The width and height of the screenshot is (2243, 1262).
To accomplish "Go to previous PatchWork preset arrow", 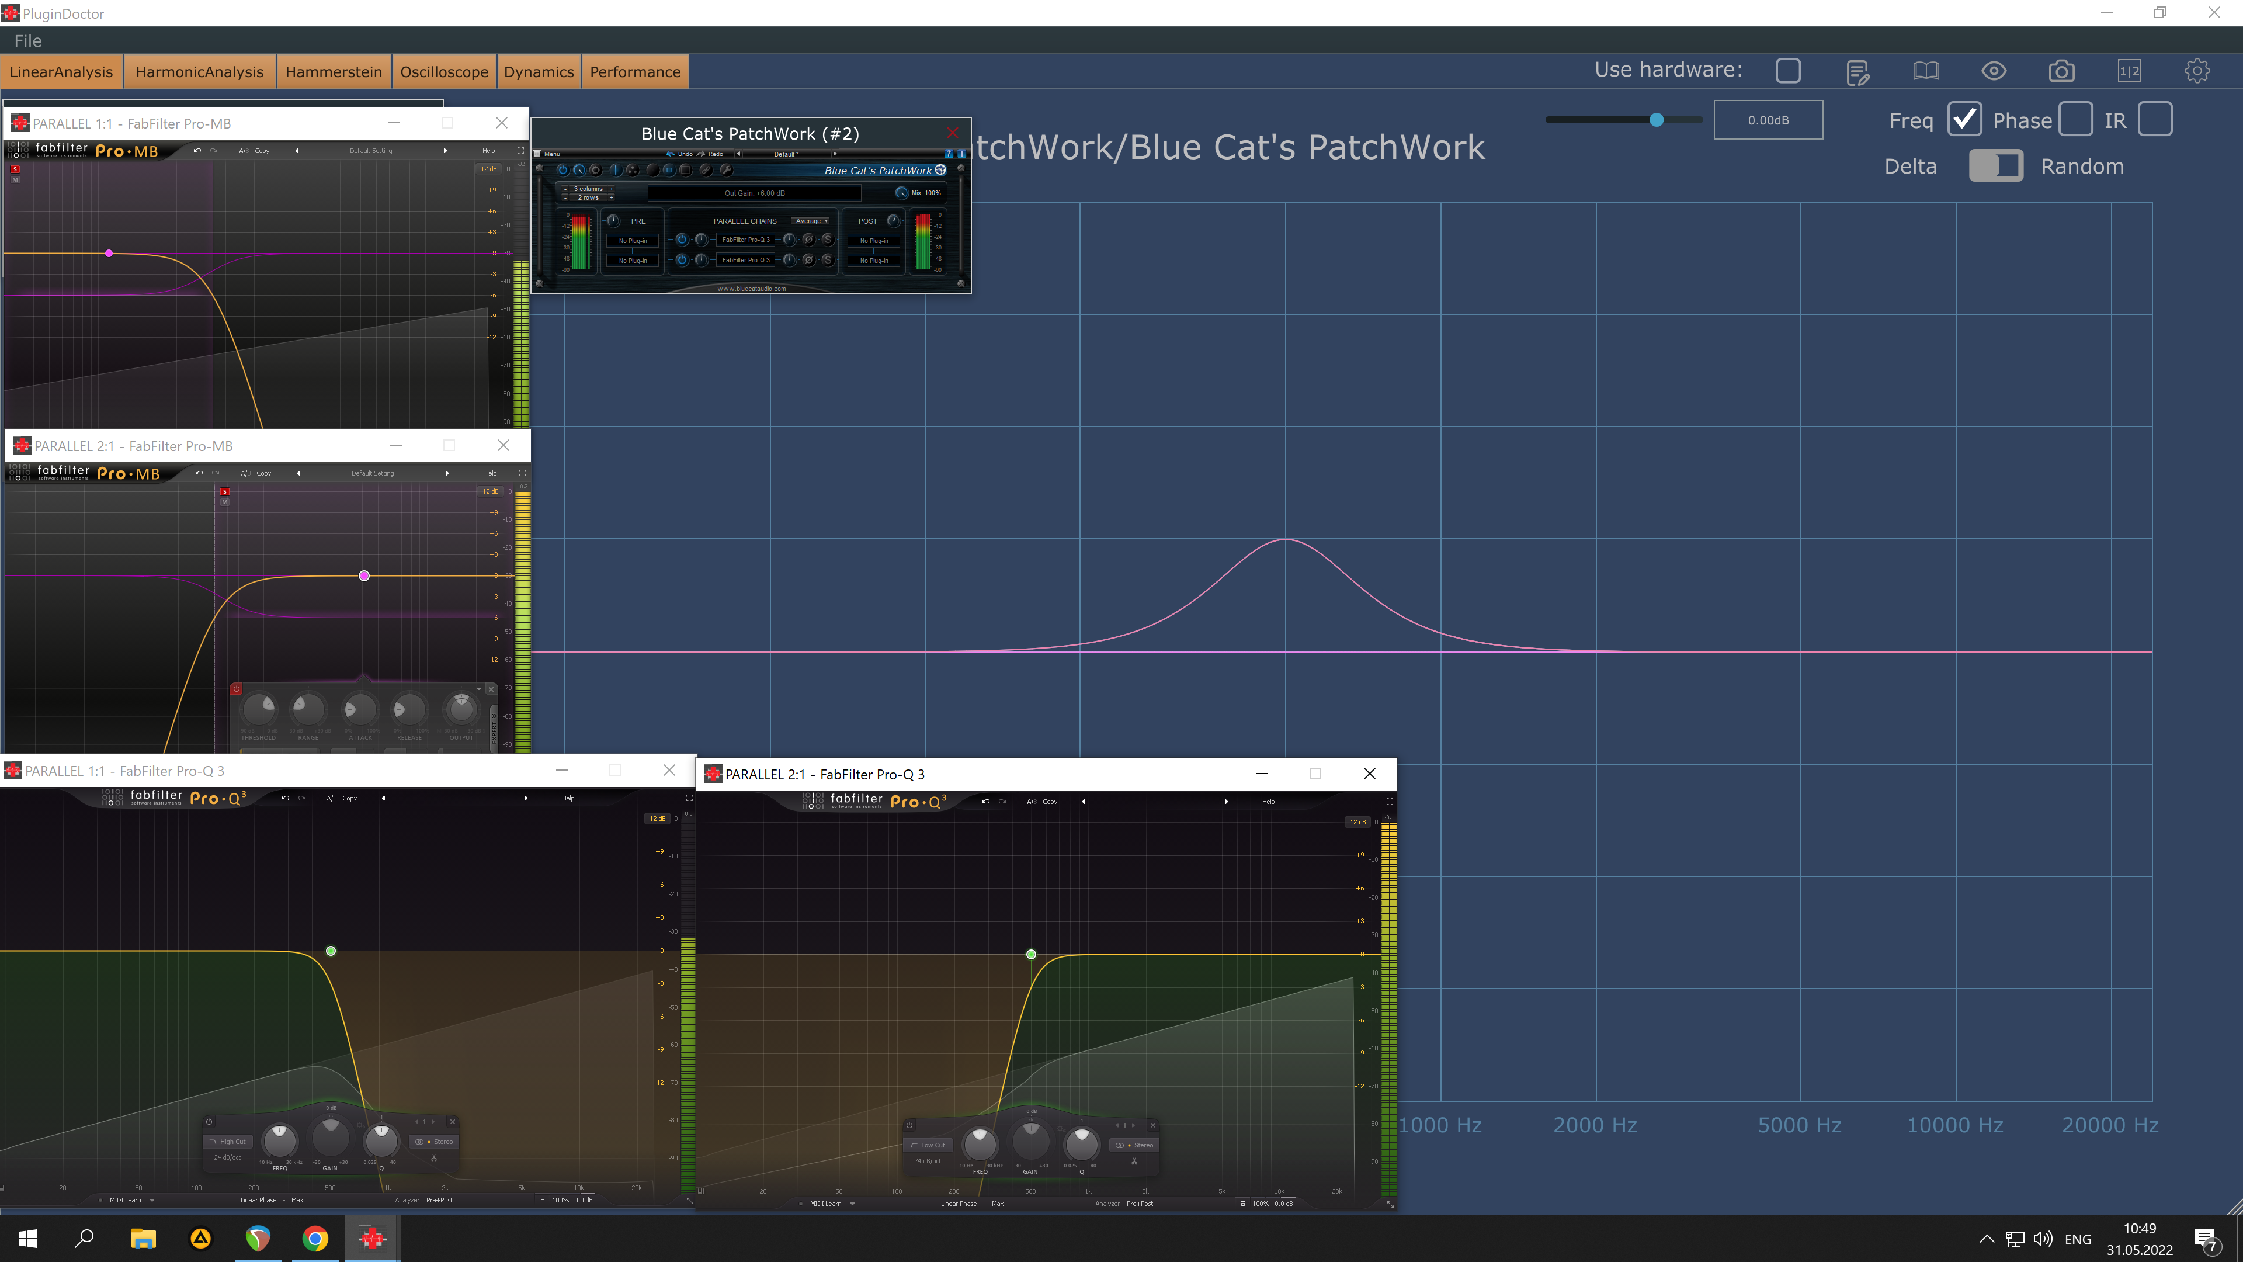I will [738, 154].
